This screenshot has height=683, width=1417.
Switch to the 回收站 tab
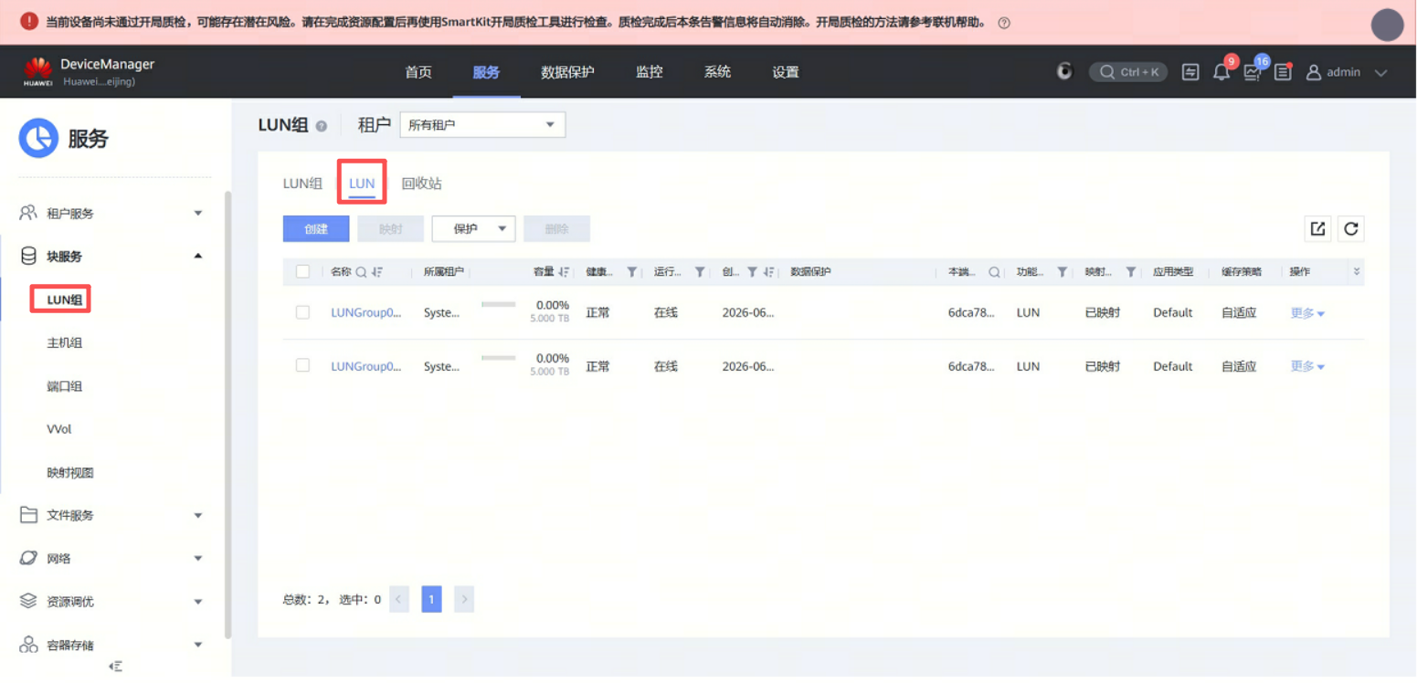coord(422,184)
